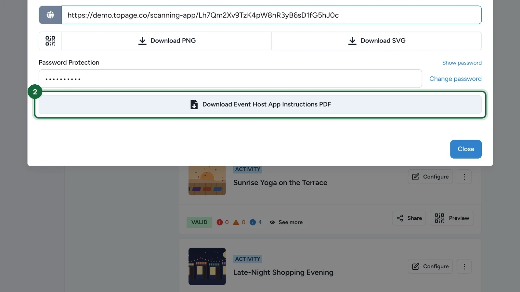
Task: Share the Sunrise Yoga activity
Action: (x=409, y=218)
